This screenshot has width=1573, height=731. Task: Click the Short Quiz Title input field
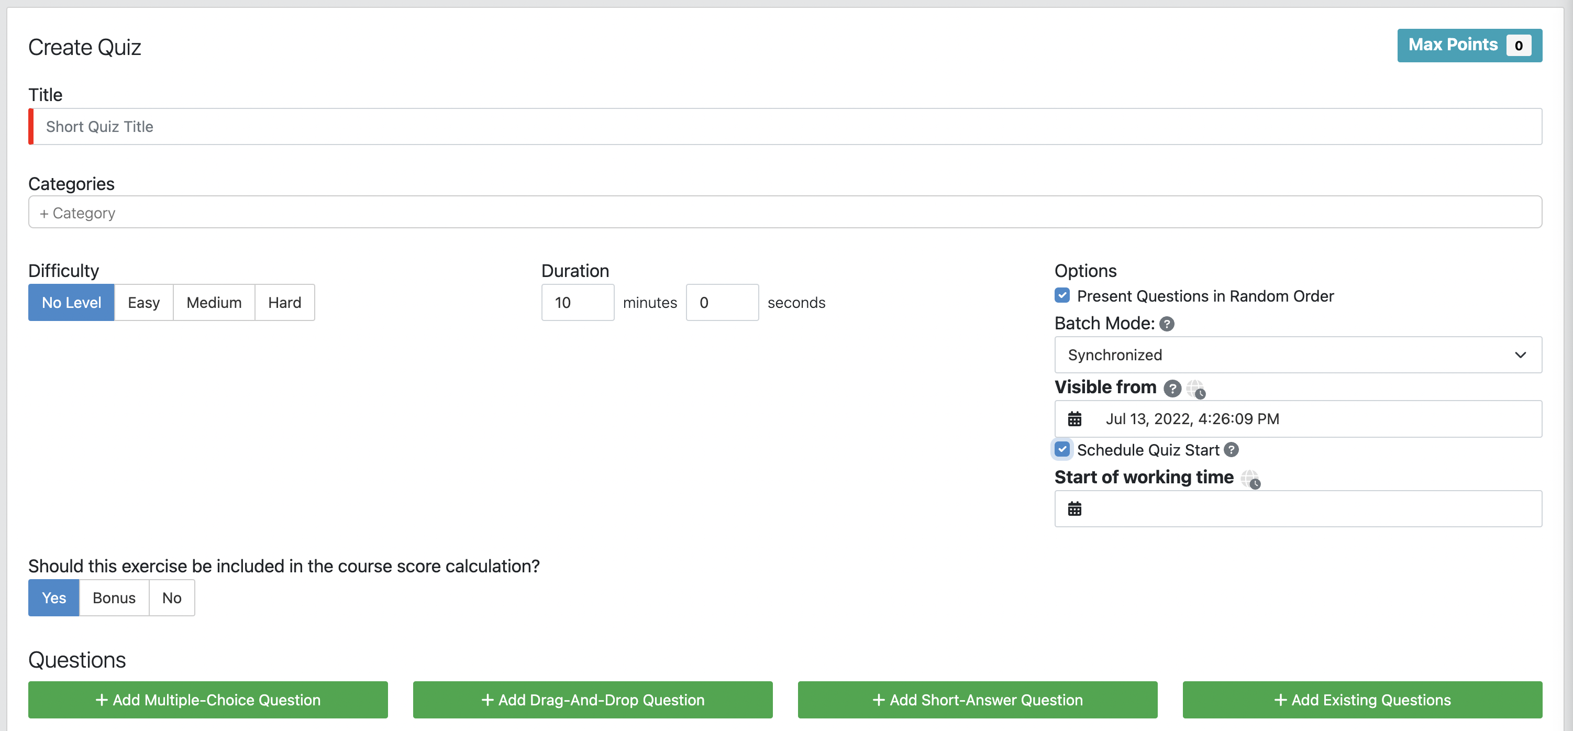click(786, 126)
